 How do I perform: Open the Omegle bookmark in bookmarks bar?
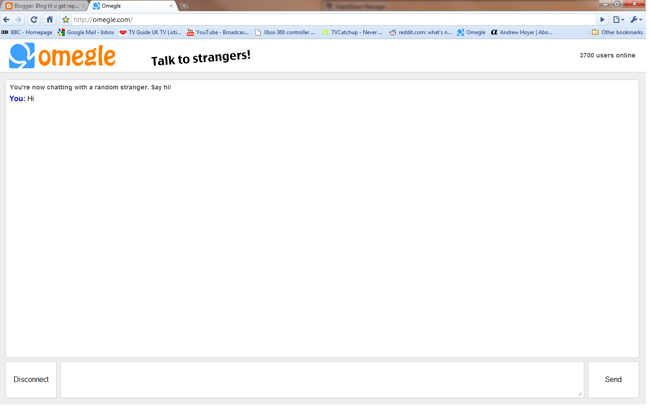(471, 32)
